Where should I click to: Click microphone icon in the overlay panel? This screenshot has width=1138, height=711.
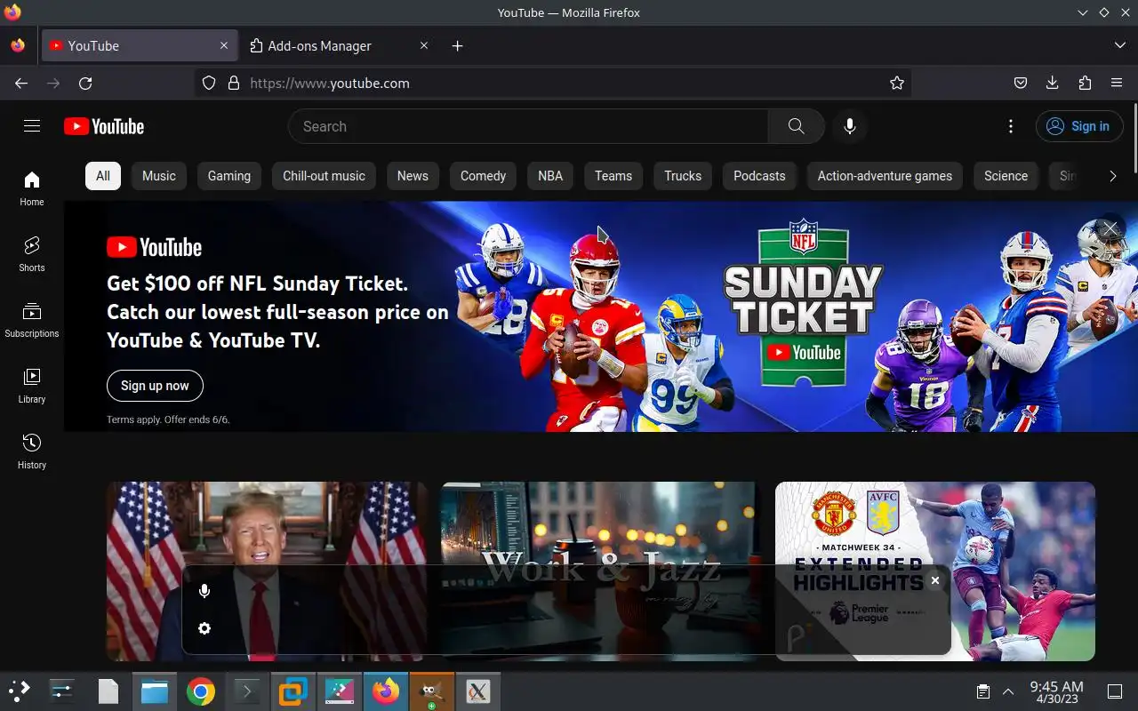[x=204, y=591]
